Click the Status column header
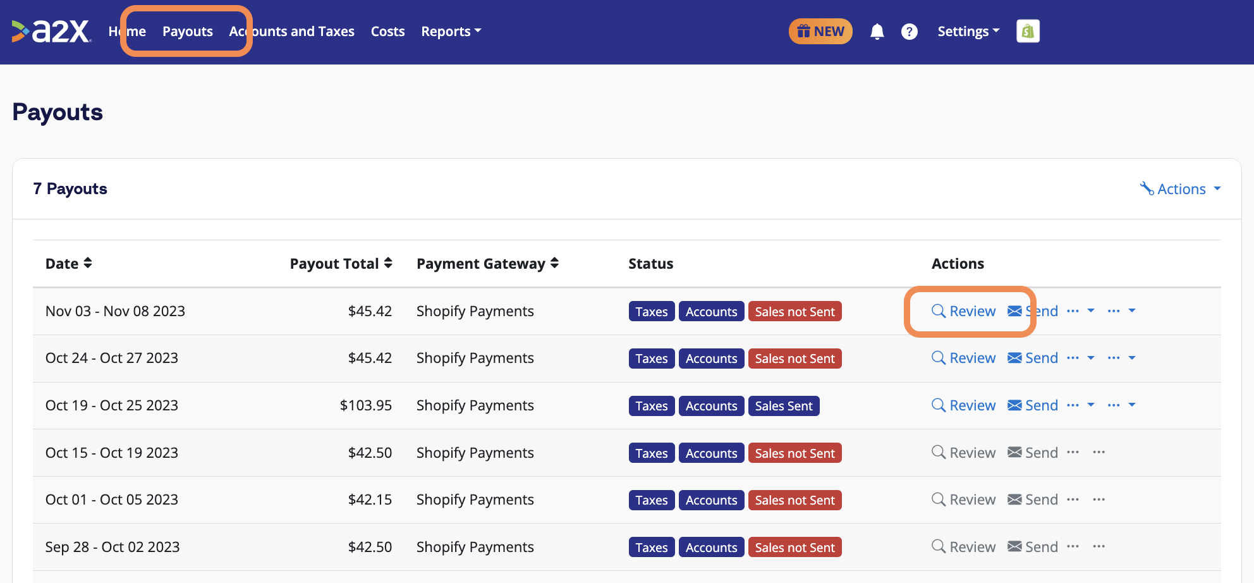 tap(650, 264)
